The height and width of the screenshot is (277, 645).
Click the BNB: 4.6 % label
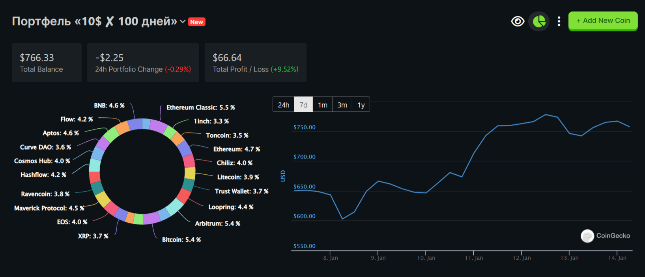click(109, 105)
